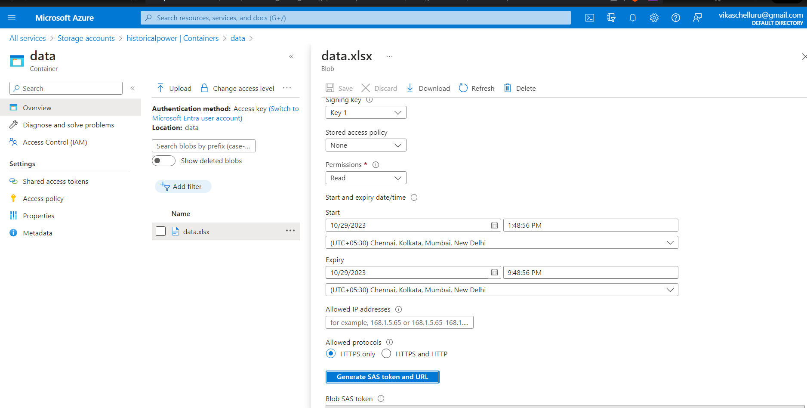Click the data breadcrumb link
Screen dimensions: 807x408
click(238, 38)
